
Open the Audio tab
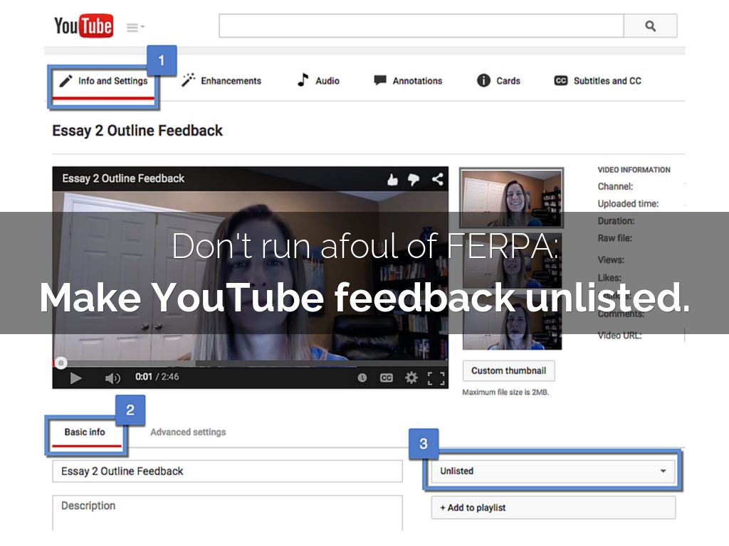click(x=318, y=81)
